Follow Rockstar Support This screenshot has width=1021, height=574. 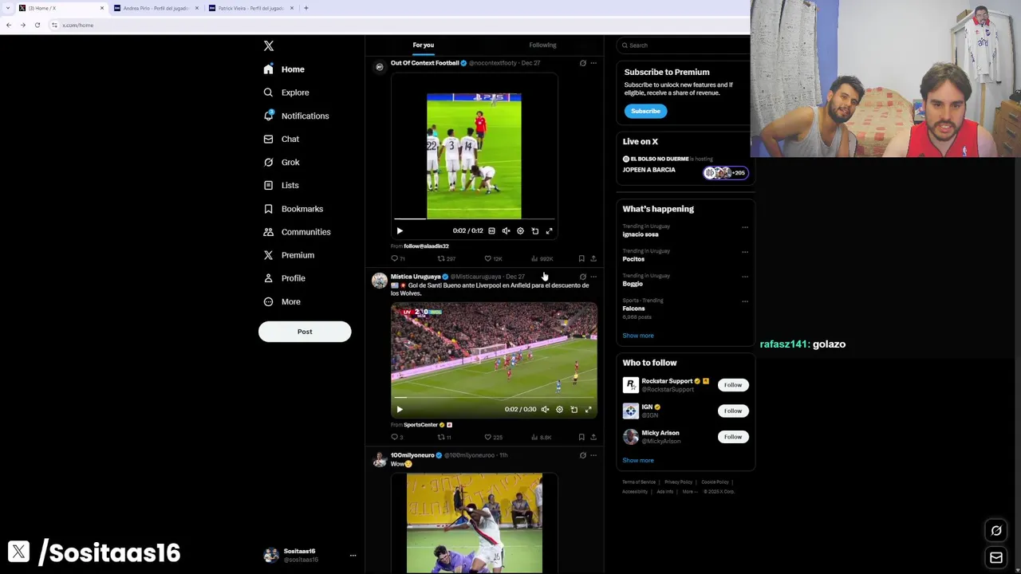point(732,385)
